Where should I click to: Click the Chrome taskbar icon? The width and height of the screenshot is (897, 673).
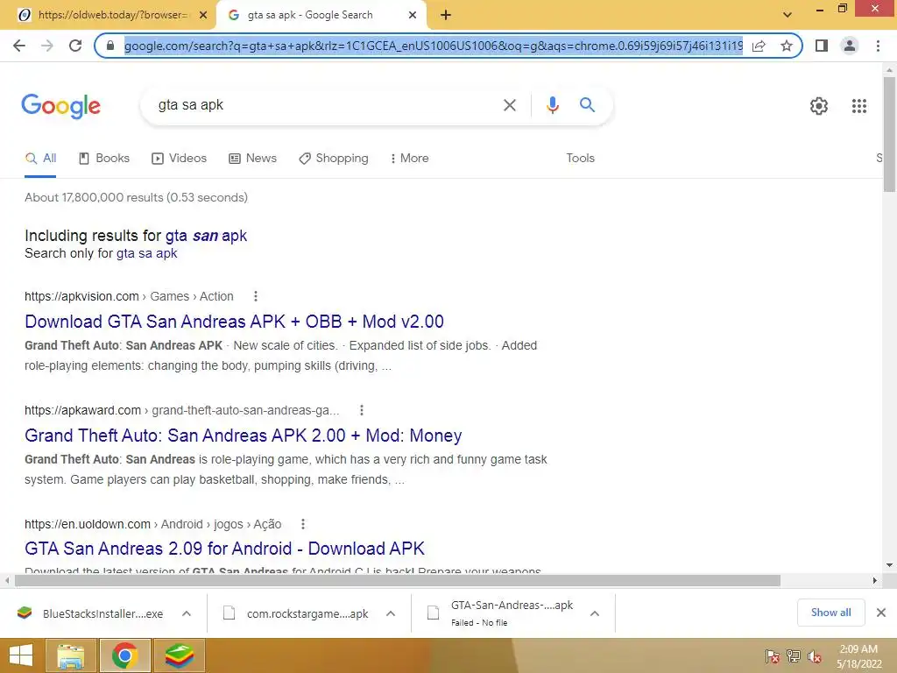(124, 655)
